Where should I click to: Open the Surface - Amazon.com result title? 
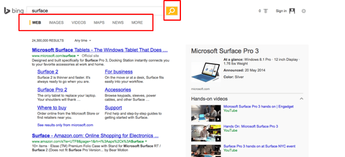(95, 136)
